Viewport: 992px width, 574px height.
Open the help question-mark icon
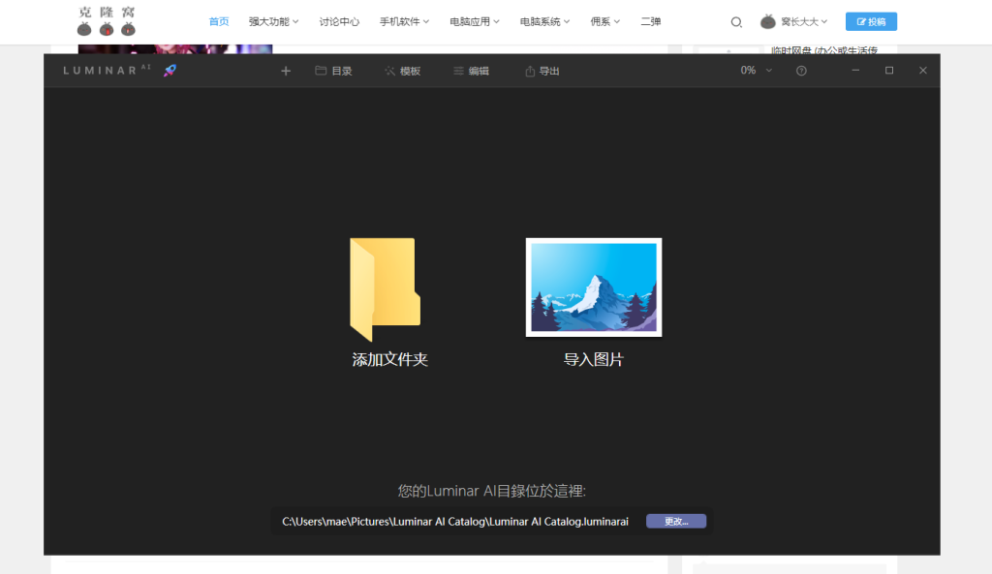pyautogui.click(x=801, y=71)
